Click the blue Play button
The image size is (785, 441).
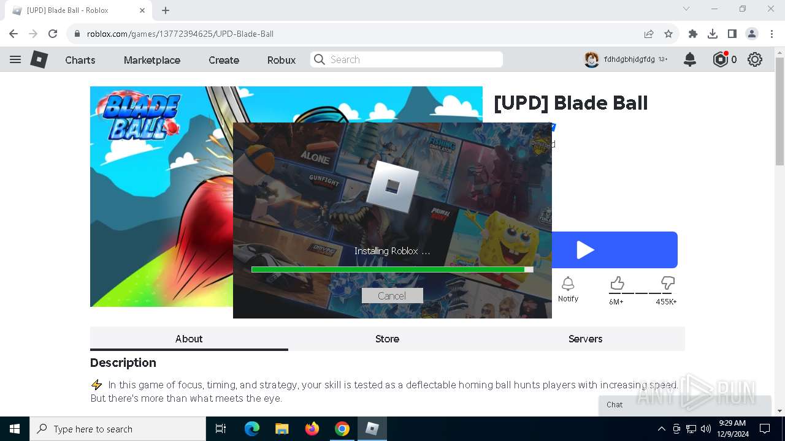(615, 250)
